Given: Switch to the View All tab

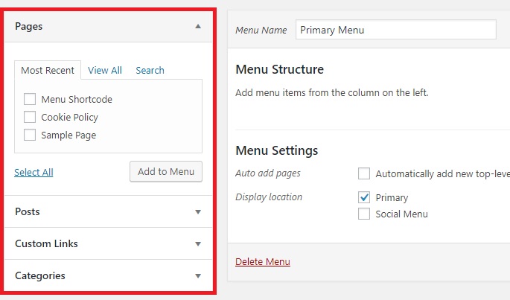Looking at the screenshot, I should tap(105, 70).
